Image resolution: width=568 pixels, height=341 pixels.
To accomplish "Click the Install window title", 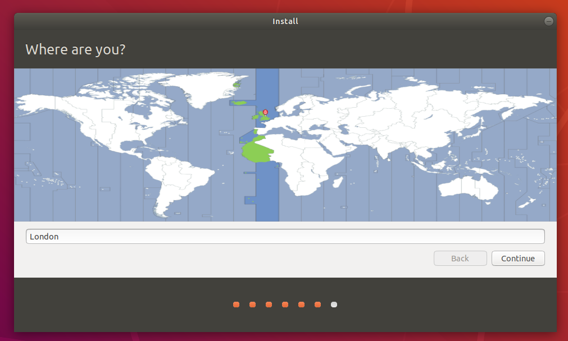I will (285, 21).
